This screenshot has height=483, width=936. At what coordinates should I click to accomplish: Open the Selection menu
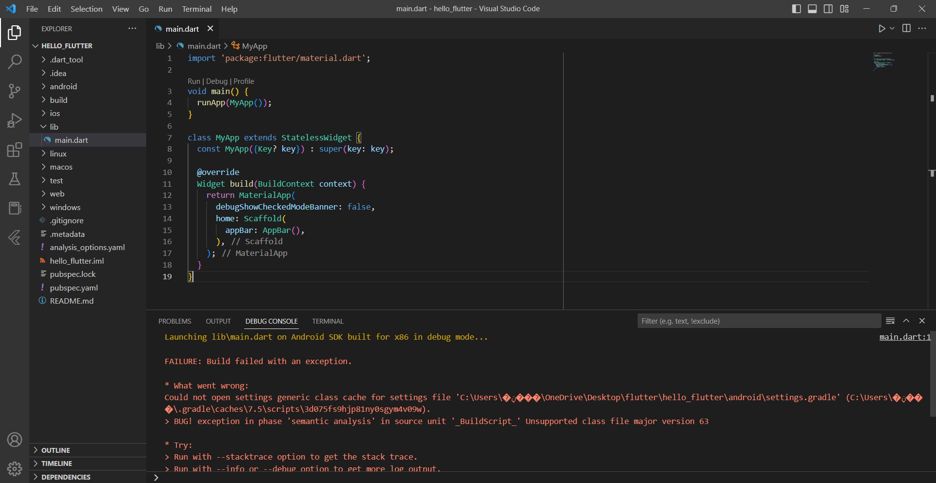pyautogui.click(x=87, y=9)
